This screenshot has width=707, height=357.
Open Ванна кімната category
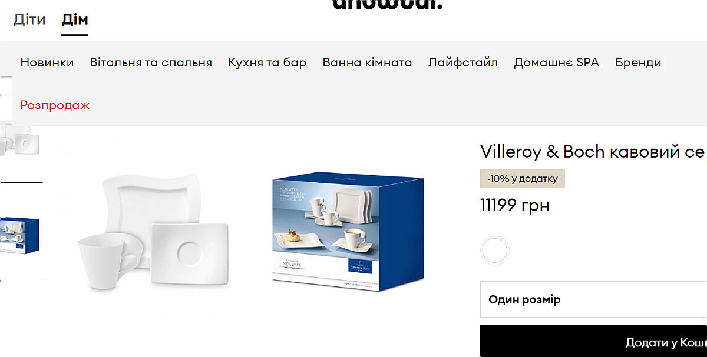coord(367,62)
